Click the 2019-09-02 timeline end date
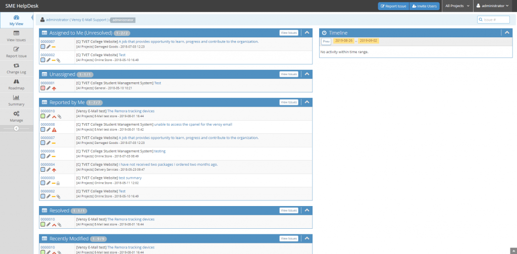517x254 pixels. [368, 41]
